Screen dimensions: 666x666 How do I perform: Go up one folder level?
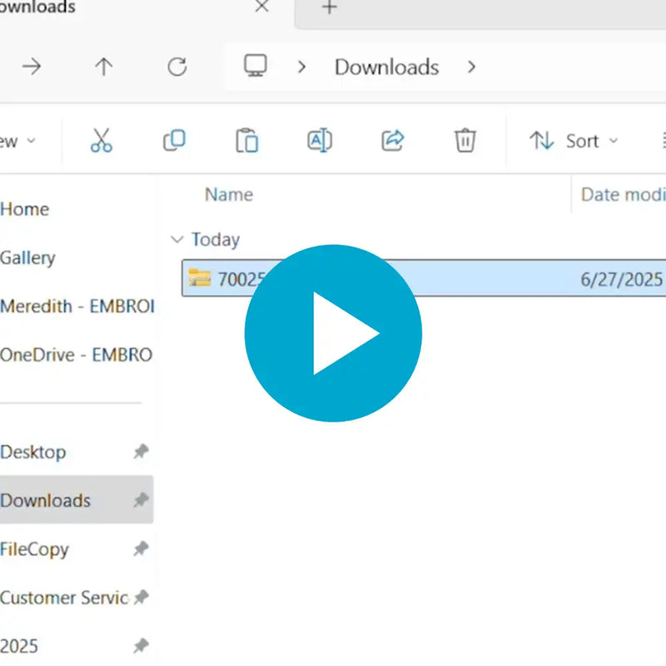(x=103, y=67)
